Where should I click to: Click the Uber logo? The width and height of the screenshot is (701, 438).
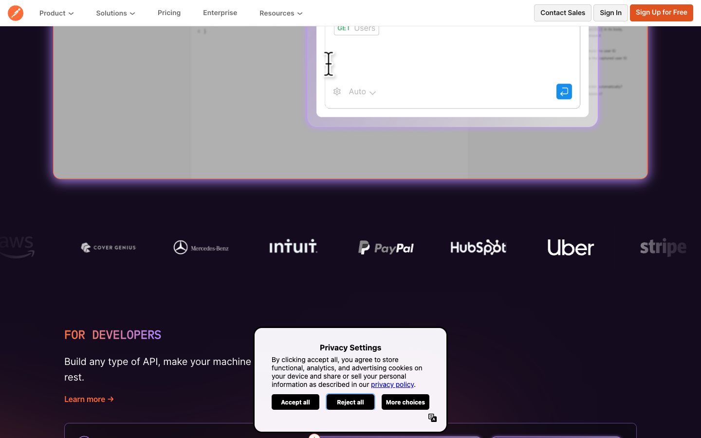571,247
